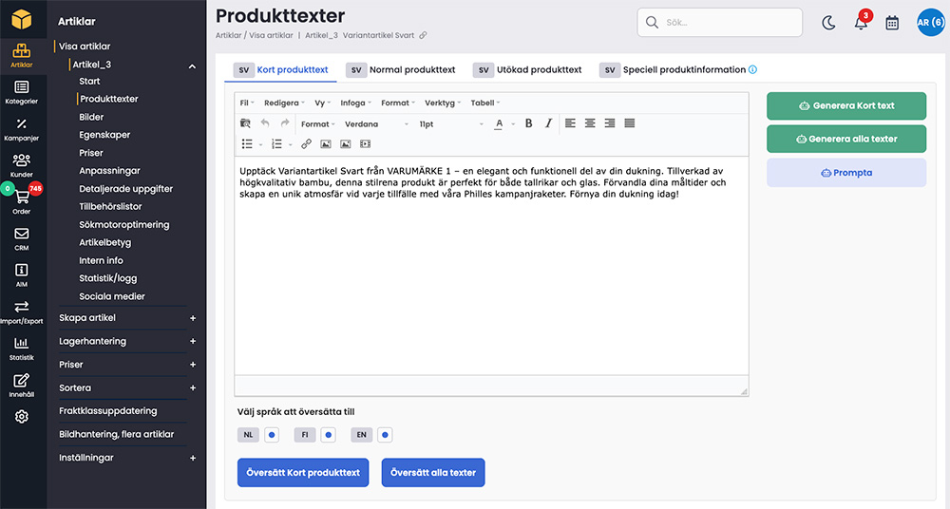Insert media with the video icon
950x509 pixels.
pyautogui.click(x=365, y=144)
